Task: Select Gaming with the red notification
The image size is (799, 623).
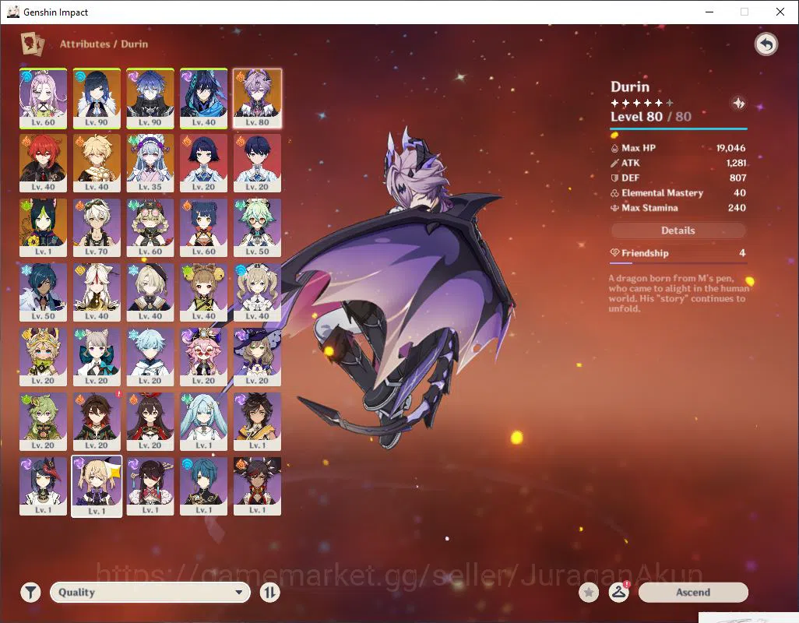Action: click(97, 422)
